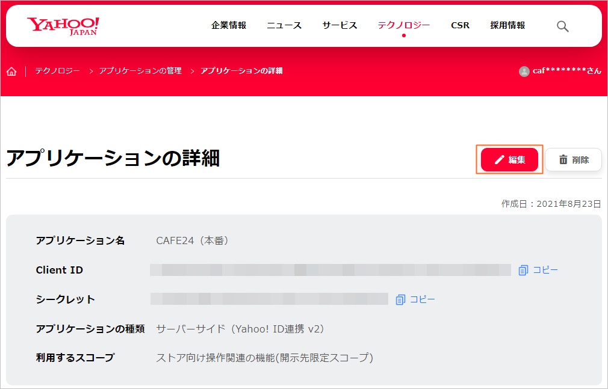Open the CSR menu

(461, 25)
